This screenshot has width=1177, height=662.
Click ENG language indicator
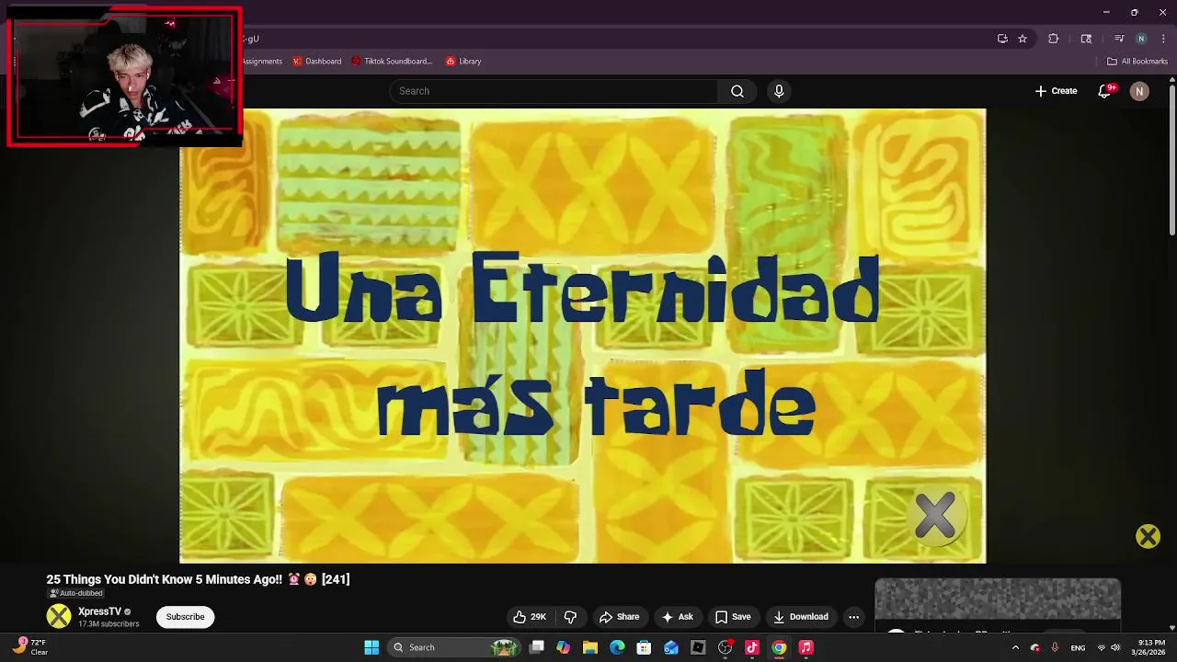(x=1078, y=647)
